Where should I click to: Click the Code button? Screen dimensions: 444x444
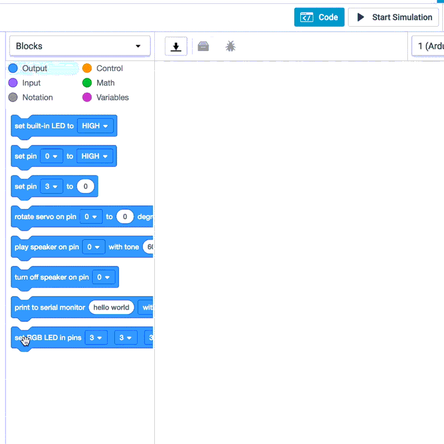click(319, 17)
